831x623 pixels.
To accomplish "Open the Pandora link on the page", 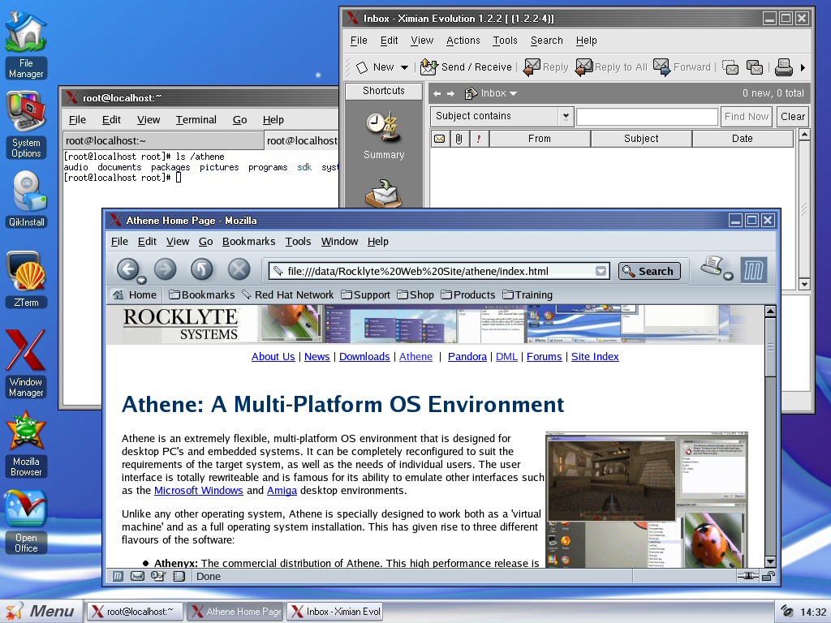I will click(x=467, y=357).
